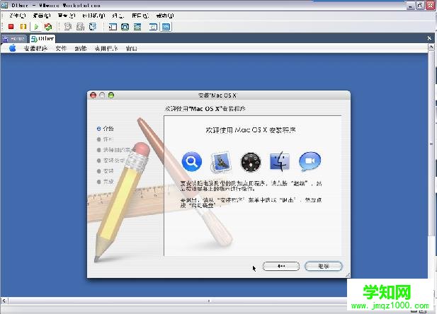The width and height of the screenshot is (437, 314).
Task: Select the 安装类型 step in sidebar
Action: [x=110, y=161]
